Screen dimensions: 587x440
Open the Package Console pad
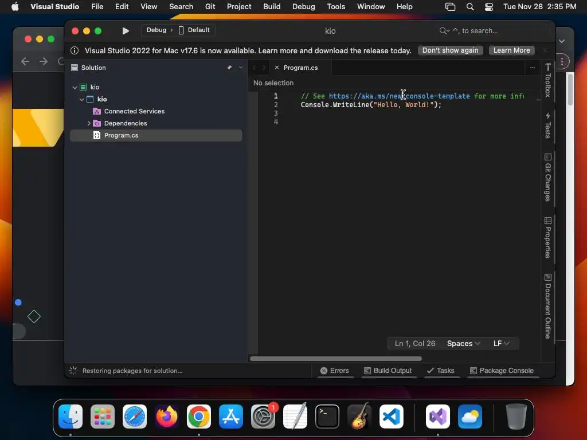click(x=502, y=371)
